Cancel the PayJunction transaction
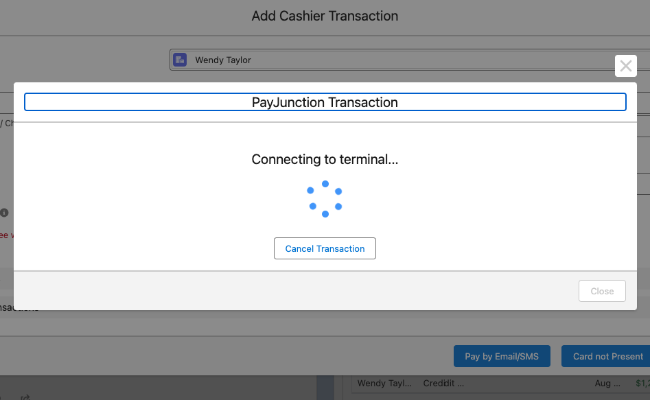The width and height of the screenshot is (650, 400). [325, 248]
